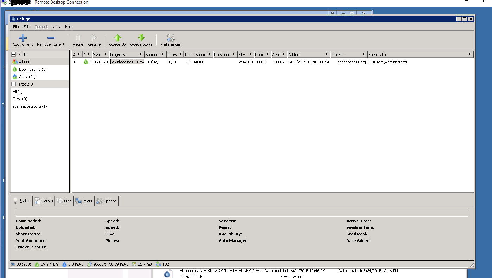This screenshot has height=278, width=492.
Task: Click the Add Torrent plus icon
Action: (22, 38)
